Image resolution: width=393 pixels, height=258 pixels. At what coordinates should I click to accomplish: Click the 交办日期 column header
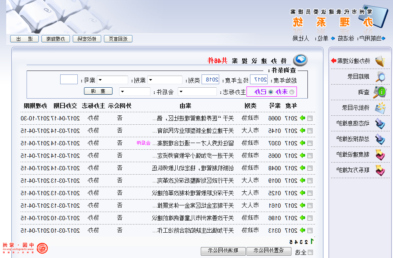[x=65, y=106]
